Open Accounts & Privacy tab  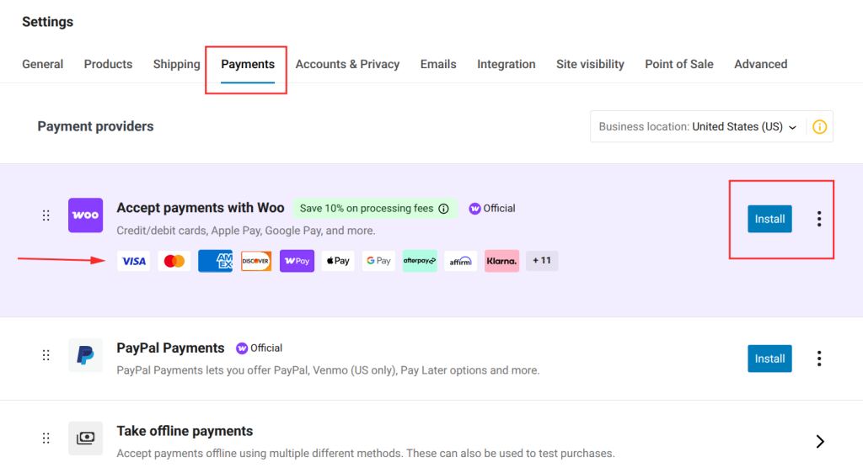pyautogui.click(x=347, y=64)
